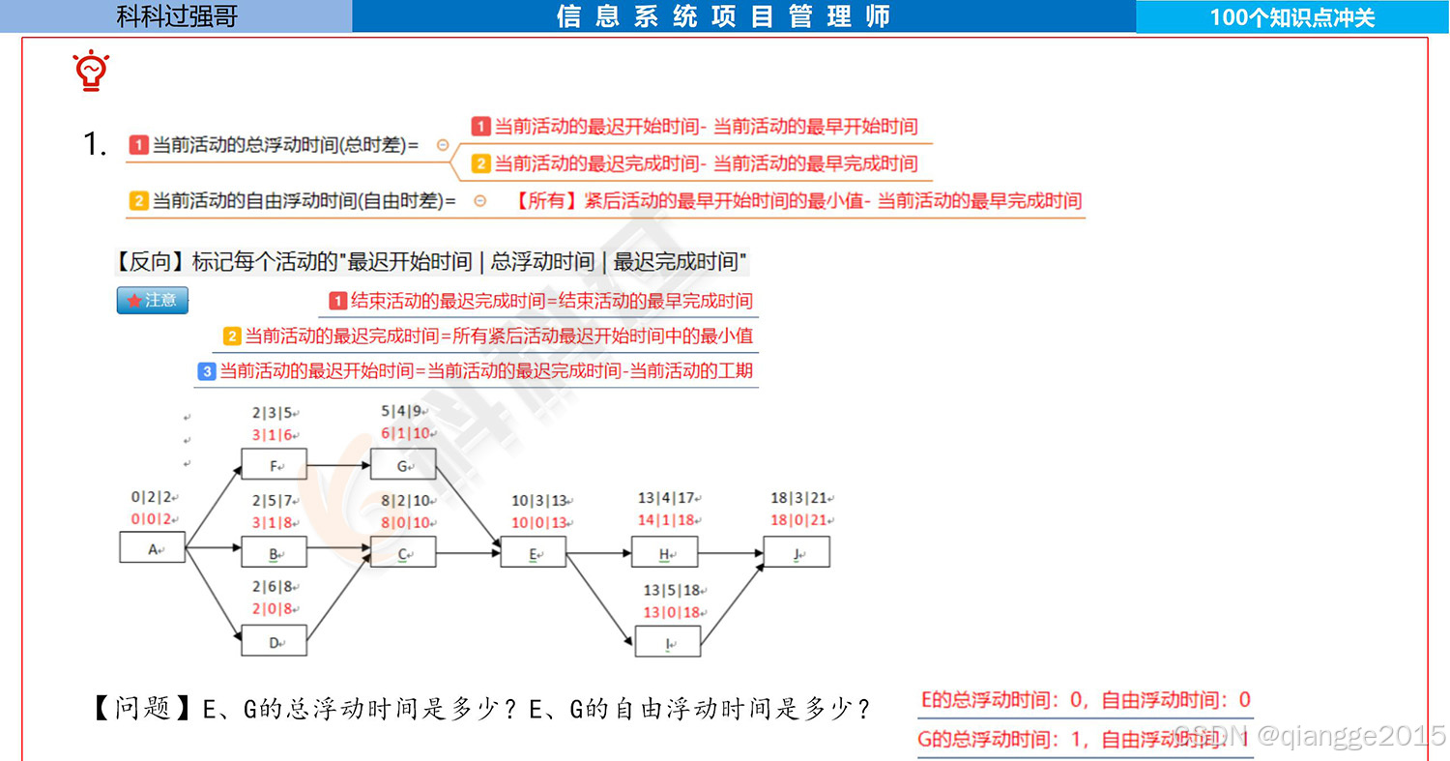This screenshot has height=761, width=1450.
Task: Click orange badge 2 before 最迟完成时间- 当前活动的最早完成时间
Action: [481, 163]
